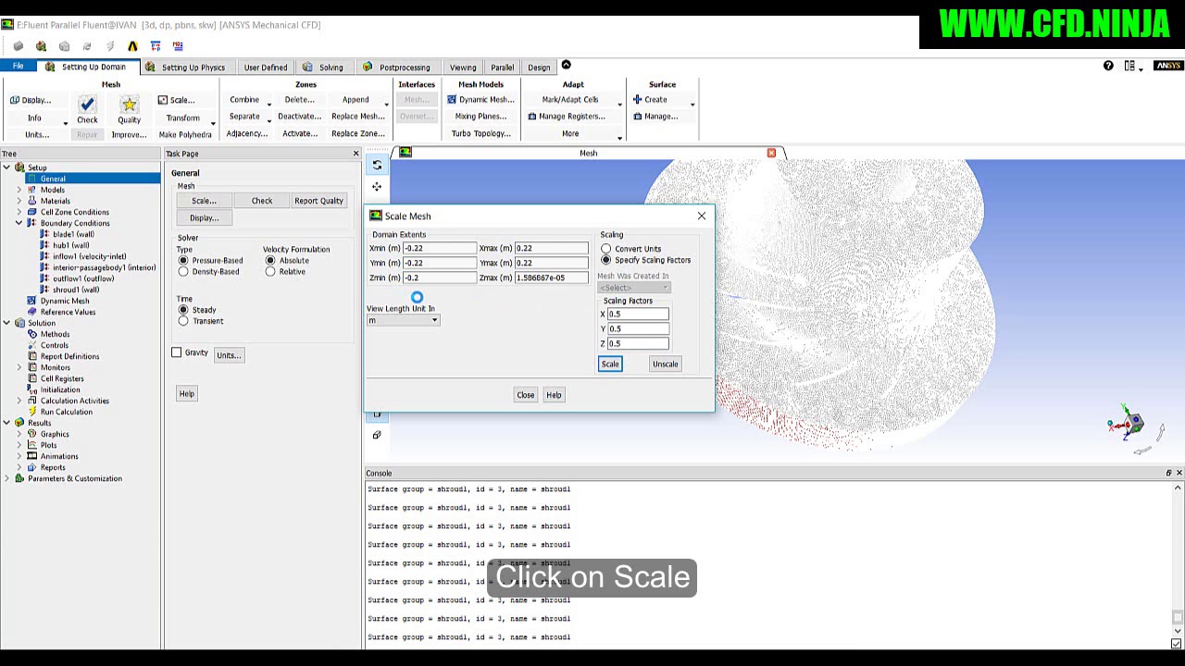Collapse Boundary Conditions tree node
1185x666 pixels.
tap(19, 223)
